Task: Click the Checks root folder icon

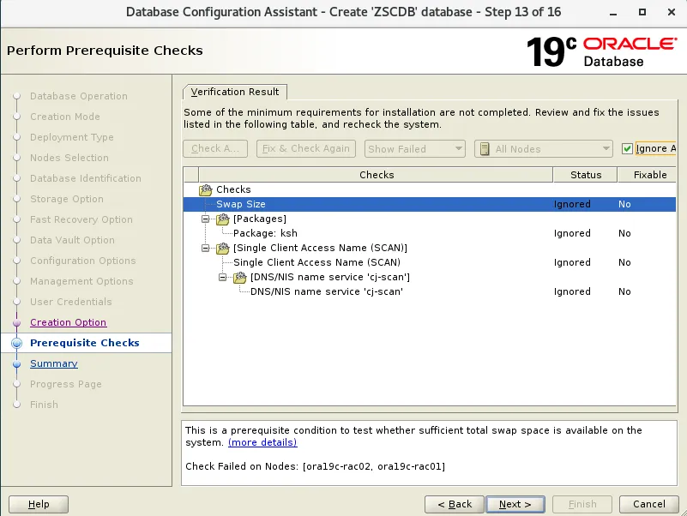Action: pos(206,189)
